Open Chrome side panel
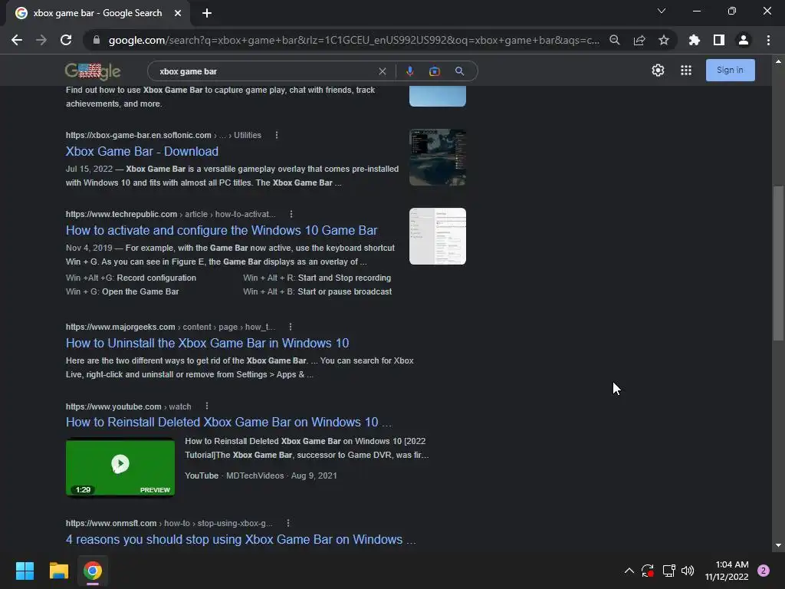The height and width of the screenshot is (589, 785). (719, 40)
